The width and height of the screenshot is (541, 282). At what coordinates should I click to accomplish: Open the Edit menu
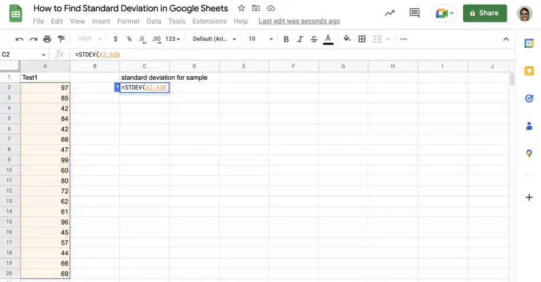coord(57,21)
